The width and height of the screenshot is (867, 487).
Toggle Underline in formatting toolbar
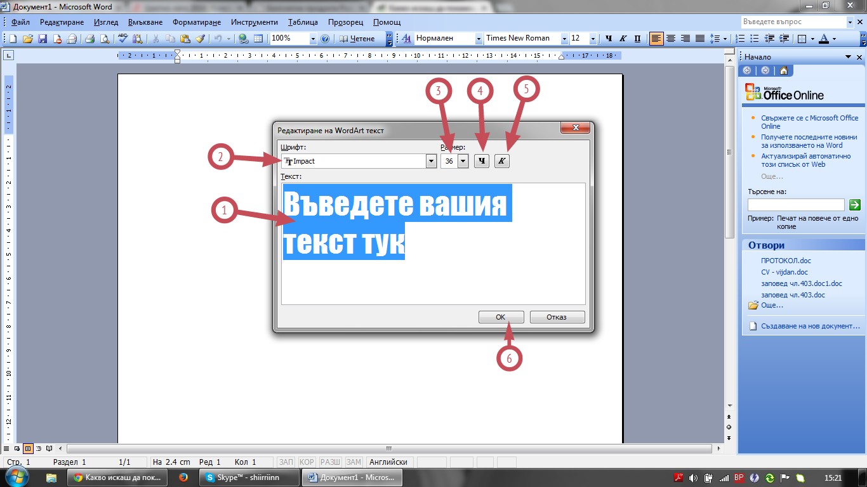click(638, 39)
